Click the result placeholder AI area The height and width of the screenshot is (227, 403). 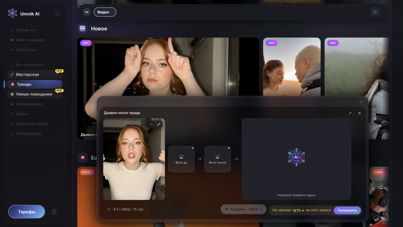tap(296, 159)
